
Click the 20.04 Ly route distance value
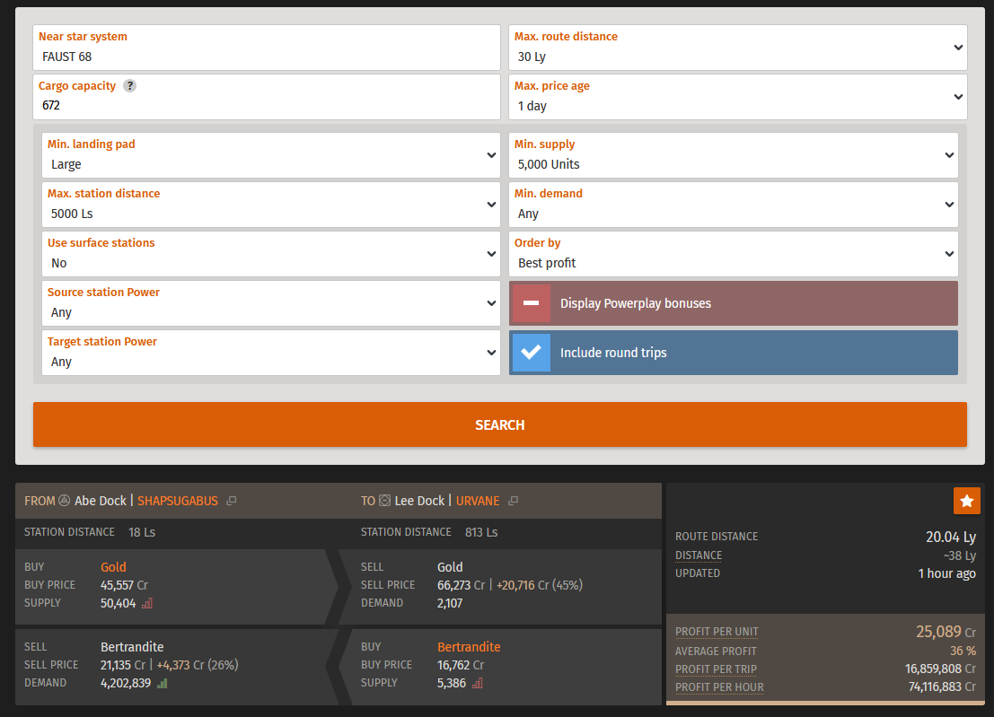coord(951,538)
